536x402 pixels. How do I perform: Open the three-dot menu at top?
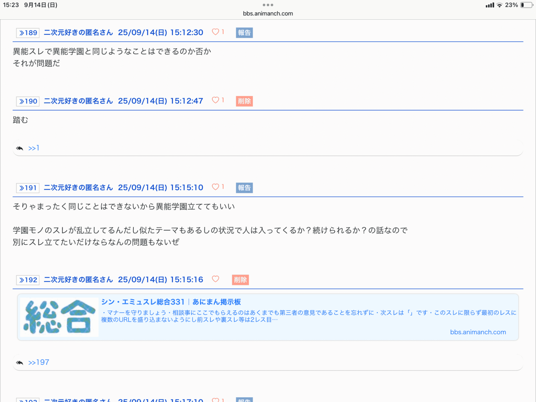click(x=268, y=5)
